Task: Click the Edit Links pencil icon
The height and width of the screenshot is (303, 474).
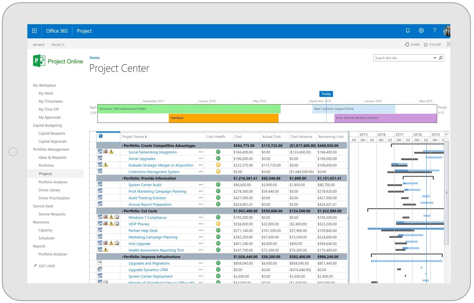Action: click(x=35, y=266)
